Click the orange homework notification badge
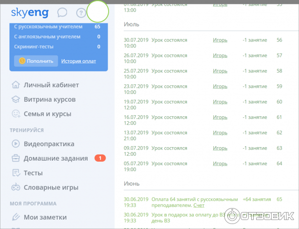 coord(100,159)
